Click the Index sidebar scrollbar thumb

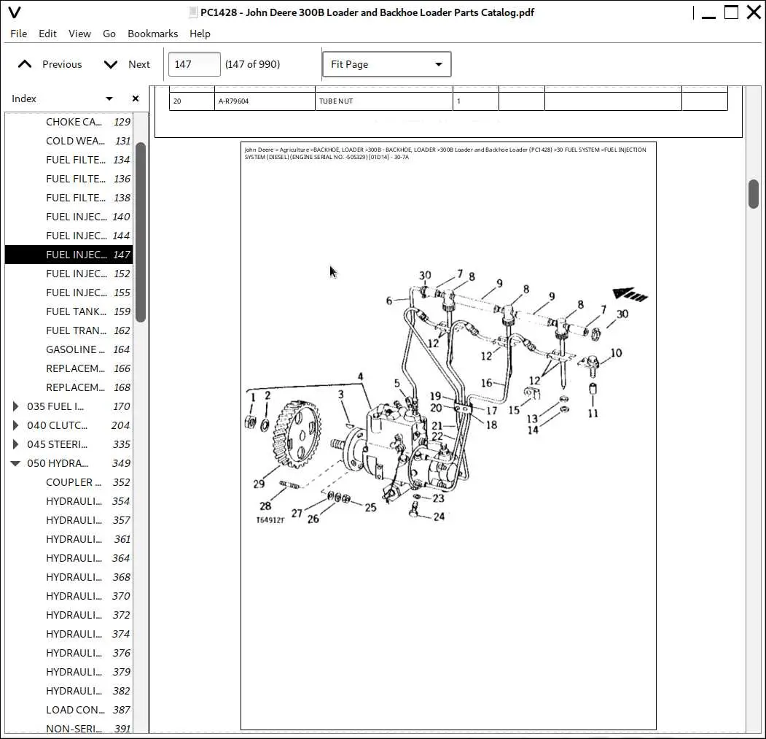coord(141,232)
